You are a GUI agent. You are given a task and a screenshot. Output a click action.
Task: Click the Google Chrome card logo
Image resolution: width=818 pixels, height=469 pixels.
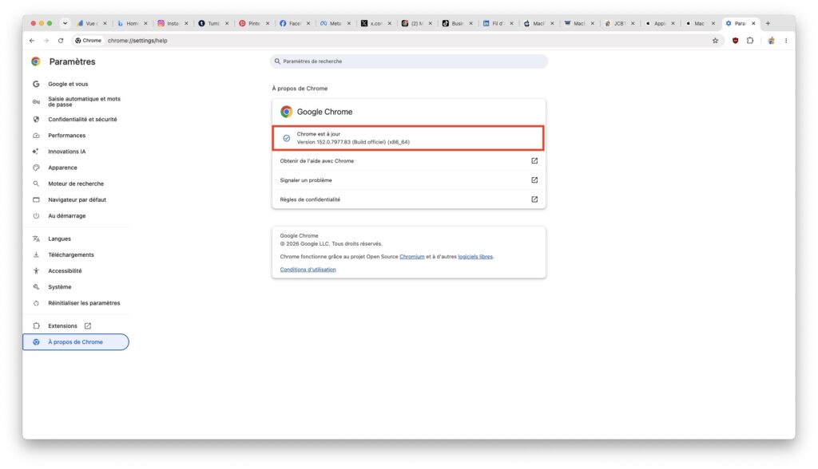(287, 112)
